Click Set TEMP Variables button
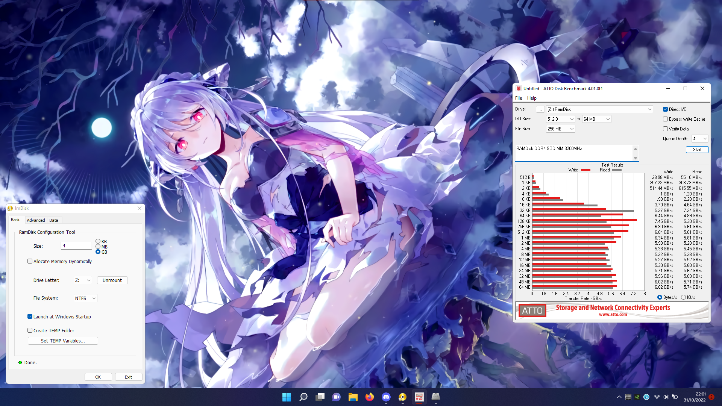722x406 pixels. click(x=63, y=341)
